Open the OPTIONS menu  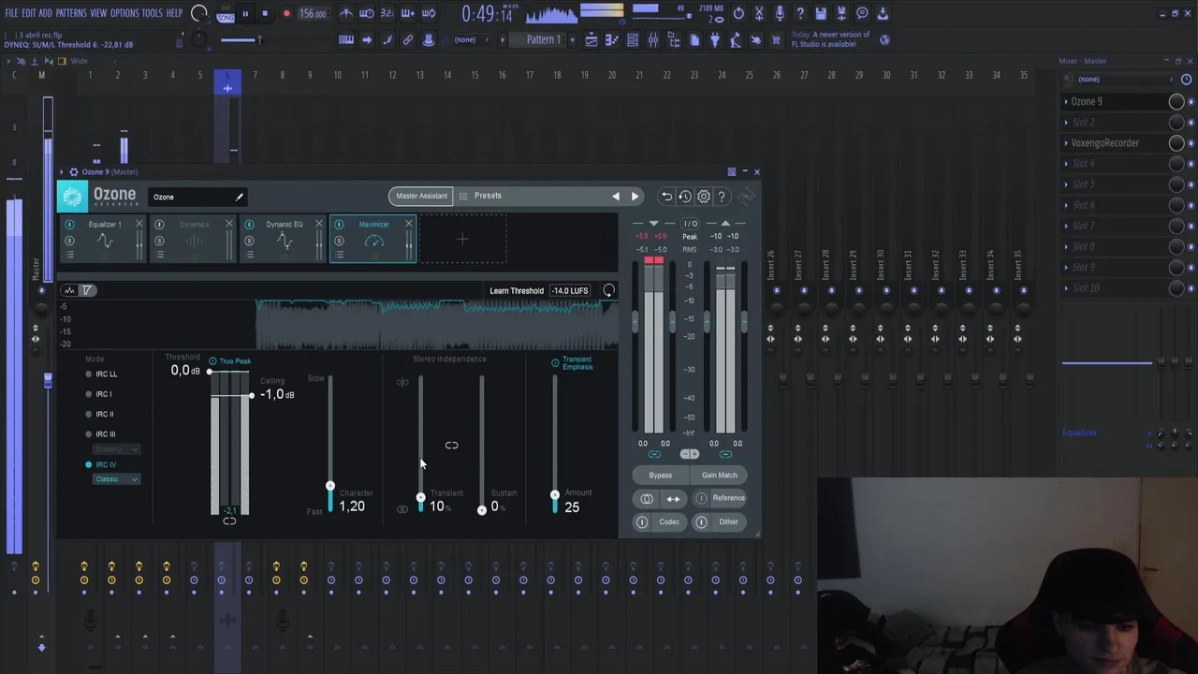pos(124,13)
